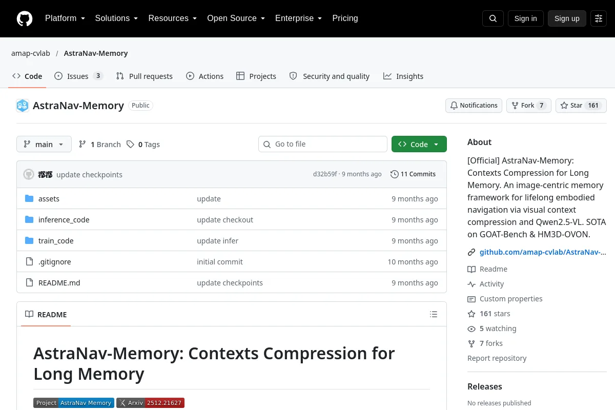Click the Arxiv 2512.21627 badge
The image size is (615, 410).
tap(150, 403)
